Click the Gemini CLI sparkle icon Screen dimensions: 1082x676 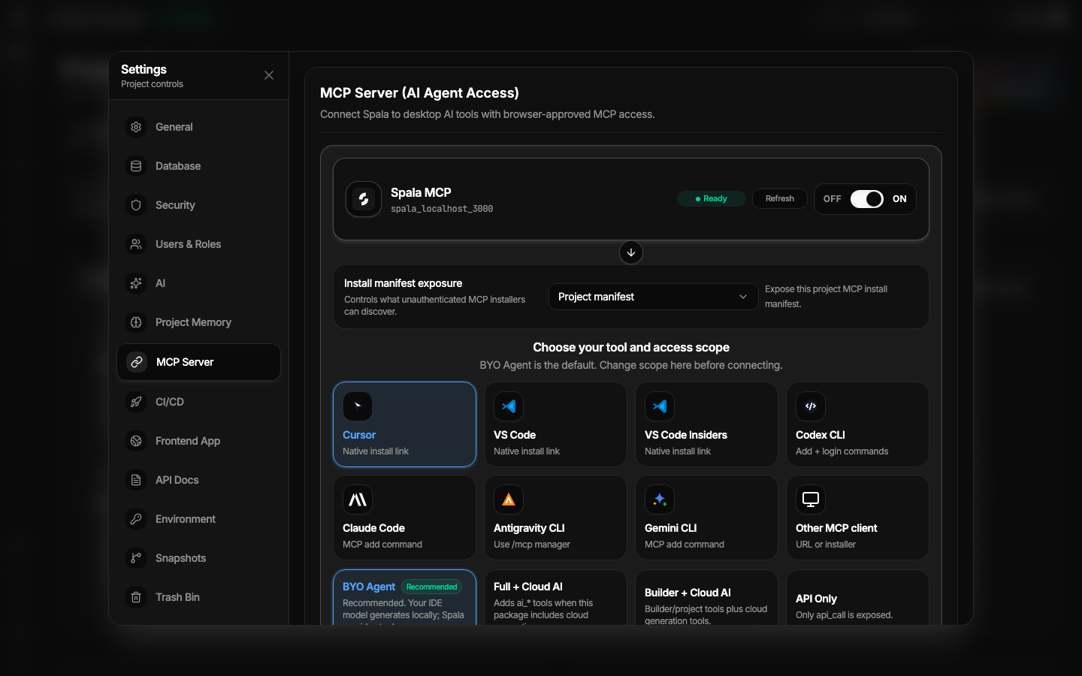pos(660,499)
